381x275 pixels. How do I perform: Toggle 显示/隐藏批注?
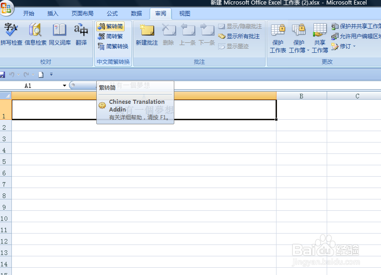point(240,26)
